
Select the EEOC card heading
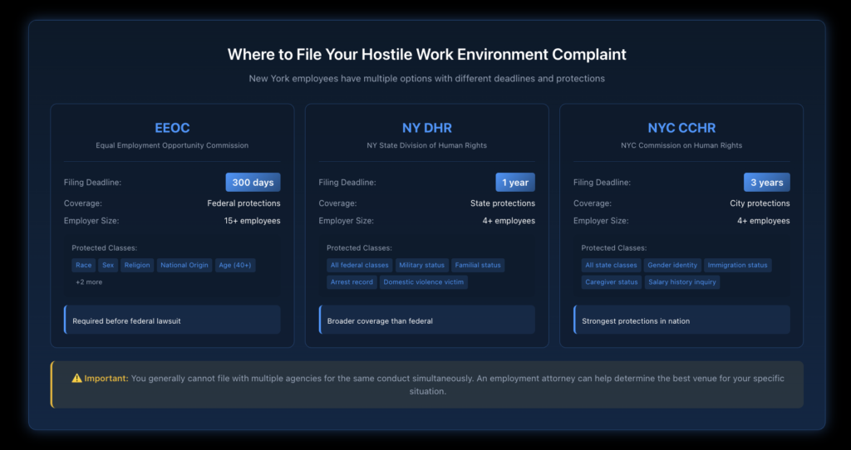pos(172,128)
